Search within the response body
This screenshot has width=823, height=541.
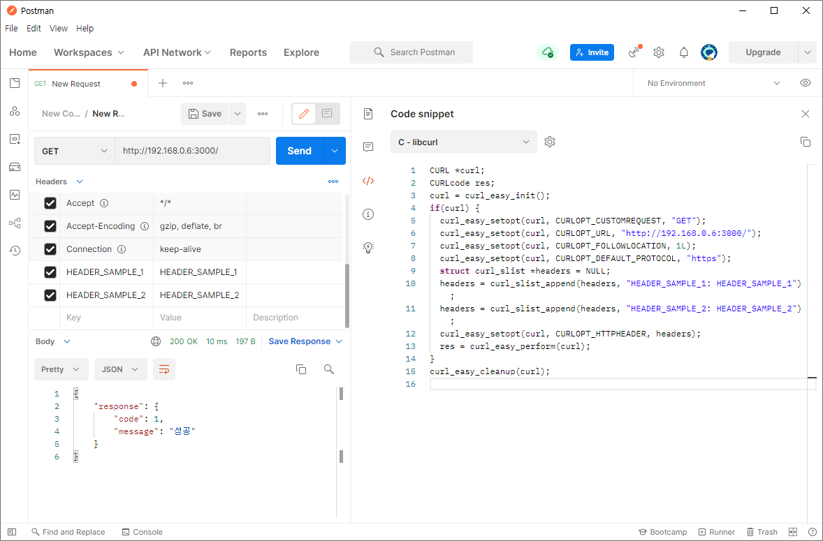(x=328, y=369)
